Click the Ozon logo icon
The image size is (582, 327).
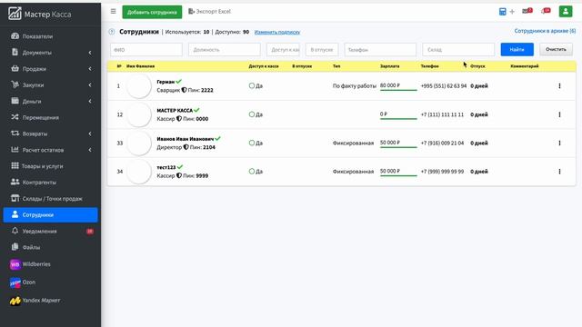pyautogui.click(x=15, y=282)
